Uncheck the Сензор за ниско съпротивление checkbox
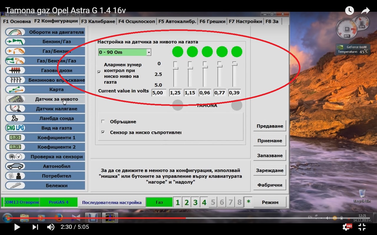The width and height of the screenshot is (377, 235). (103, 132)
